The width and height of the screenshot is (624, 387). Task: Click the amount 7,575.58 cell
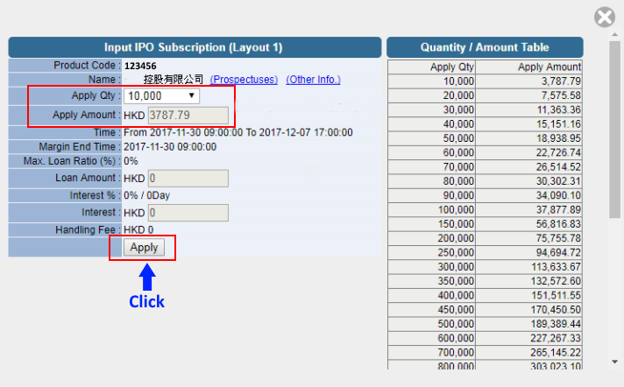[528, 95]
